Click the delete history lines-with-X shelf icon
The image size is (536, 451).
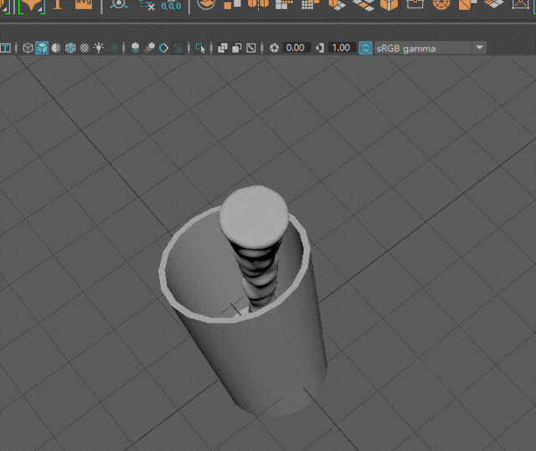click(x=147, y=5)
